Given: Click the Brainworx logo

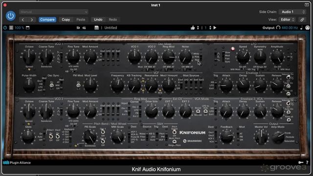Looking at the screenshot, I should [x=193, y=141].
